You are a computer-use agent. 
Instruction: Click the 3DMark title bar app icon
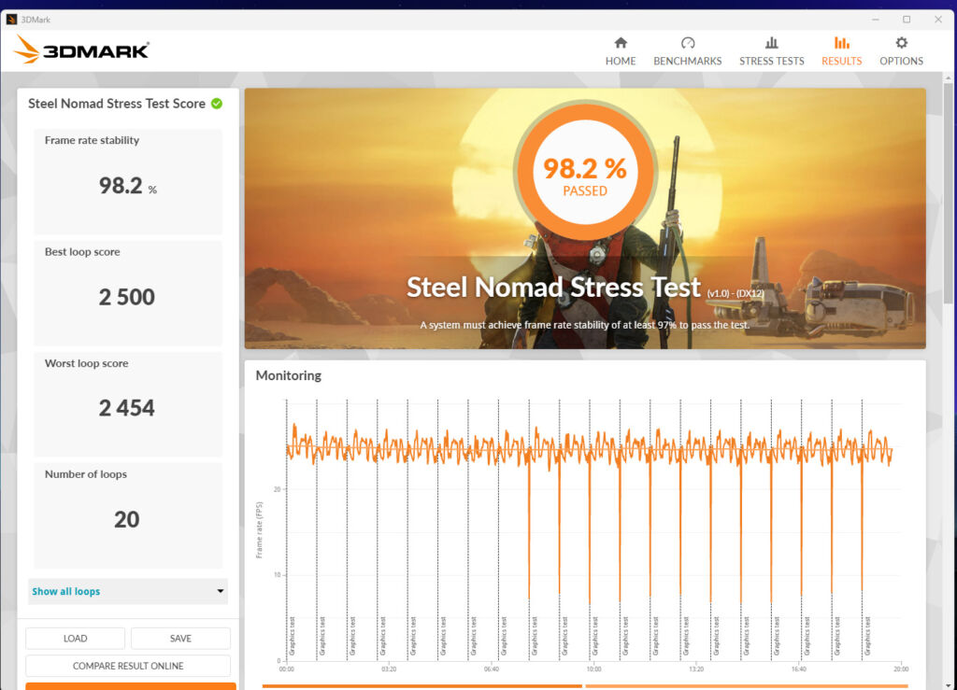coord(11,20)
